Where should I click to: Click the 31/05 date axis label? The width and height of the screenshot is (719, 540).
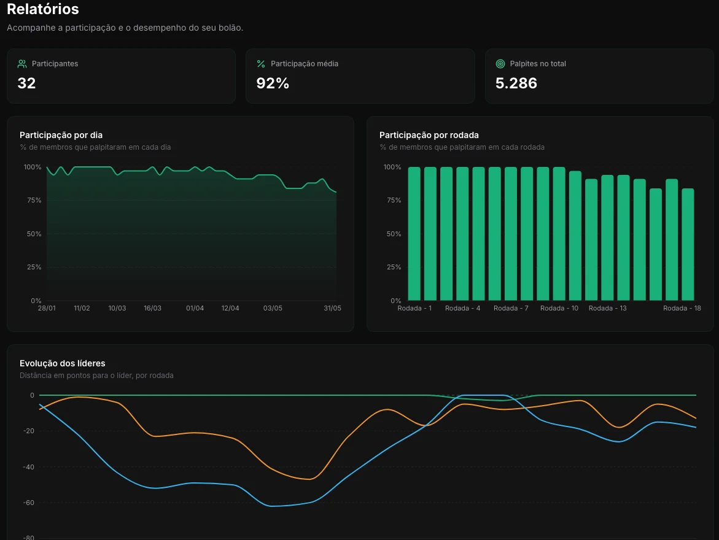coord(332,309)
